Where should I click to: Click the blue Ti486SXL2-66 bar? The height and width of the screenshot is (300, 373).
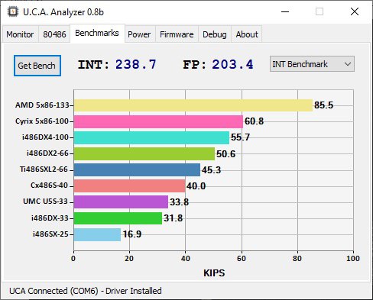pos(137,169)
